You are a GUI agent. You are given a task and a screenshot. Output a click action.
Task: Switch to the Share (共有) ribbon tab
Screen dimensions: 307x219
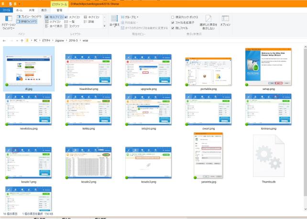click(32, 10)
